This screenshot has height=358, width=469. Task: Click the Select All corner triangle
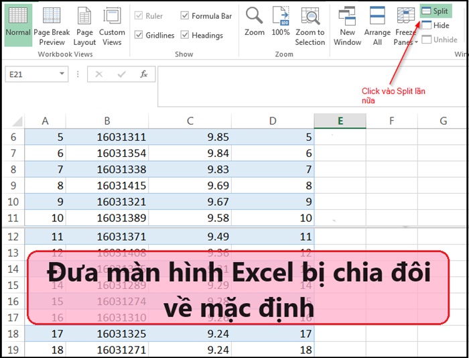[x=17, y=121]
